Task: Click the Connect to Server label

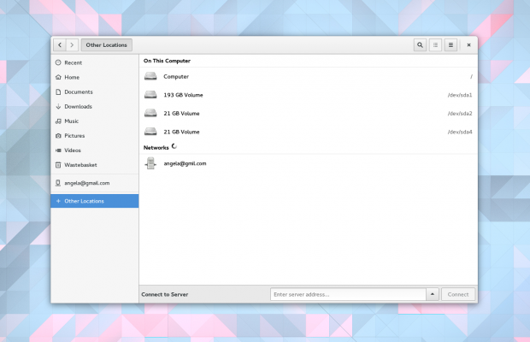Action: tap(165, 294)
